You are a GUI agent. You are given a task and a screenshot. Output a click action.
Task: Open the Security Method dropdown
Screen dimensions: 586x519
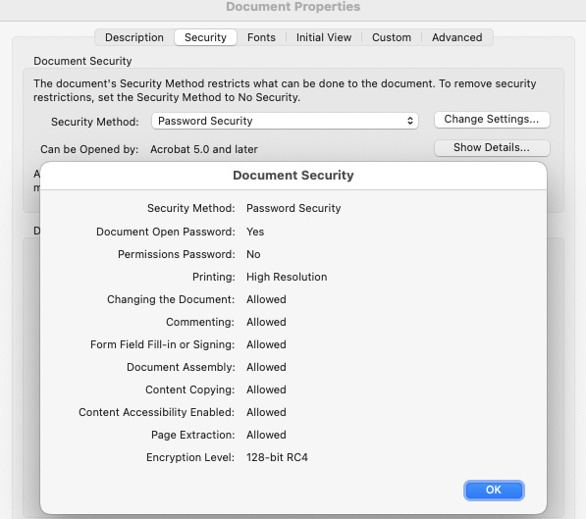(x=285, y=121)
